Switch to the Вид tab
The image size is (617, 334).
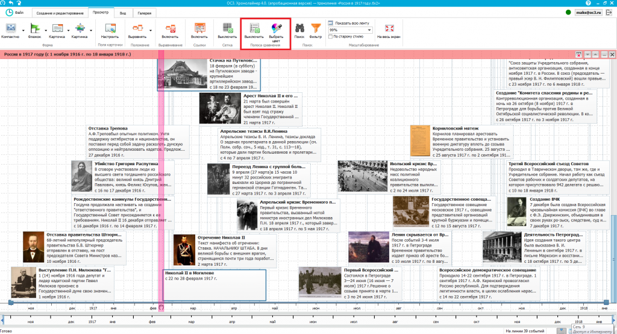[x=123, y=13]
